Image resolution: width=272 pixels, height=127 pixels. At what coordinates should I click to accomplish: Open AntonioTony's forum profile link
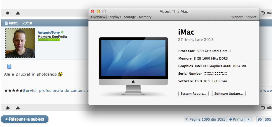click(49, 33)
